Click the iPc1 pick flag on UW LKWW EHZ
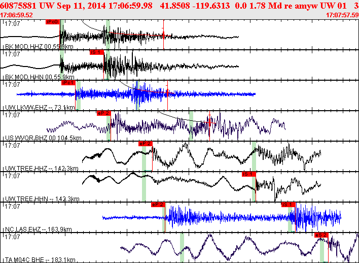 68,83
